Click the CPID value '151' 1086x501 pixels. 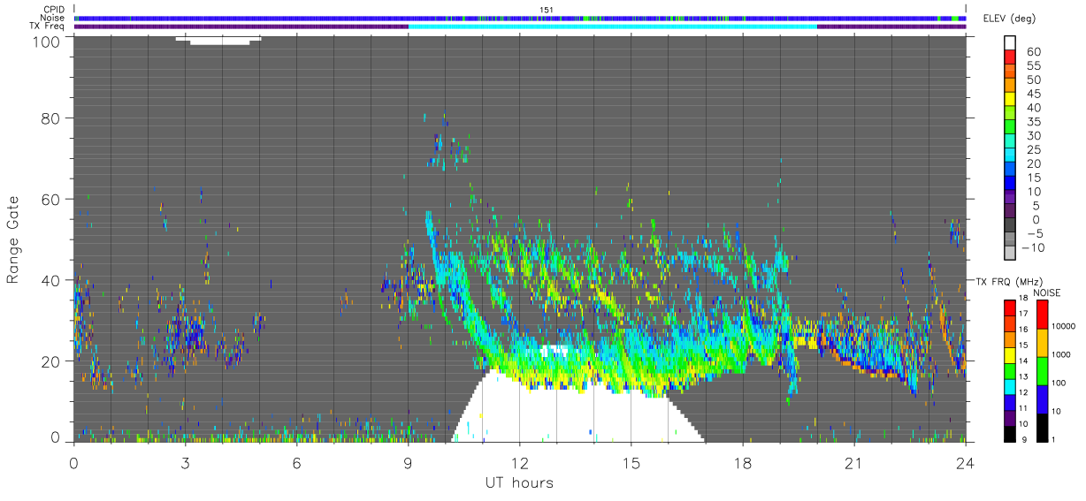tap(547, 9)
